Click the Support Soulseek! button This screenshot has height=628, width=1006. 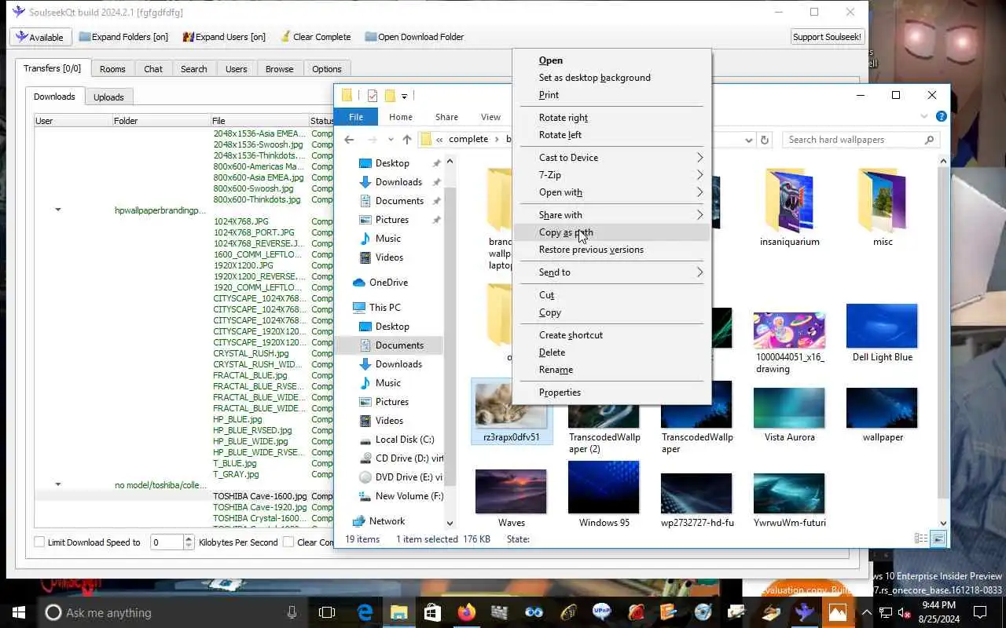point(827,37)
